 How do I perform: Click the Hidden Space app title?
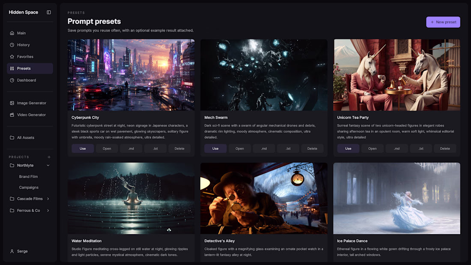click(24, 12)
